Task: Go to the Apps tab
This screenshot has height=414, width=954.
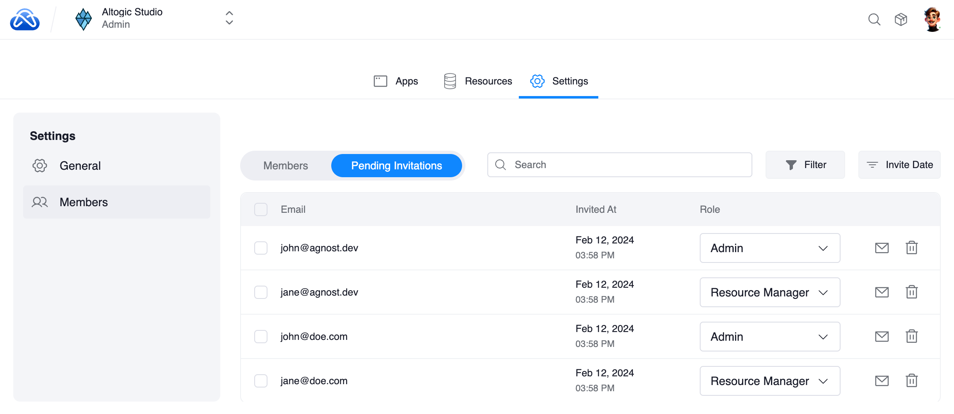Action: point(396,81)
